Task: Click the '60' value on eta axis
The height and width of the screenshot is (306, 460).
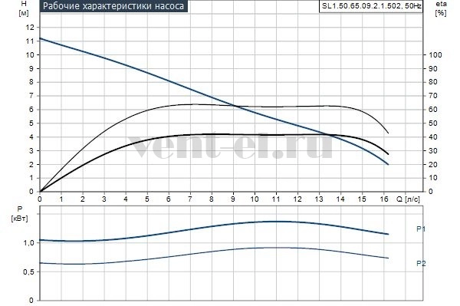Action: click(433, 110)
